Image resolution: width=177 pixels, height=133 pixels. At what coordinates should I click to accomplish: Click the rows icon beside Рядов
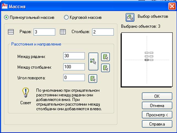tap(11, 32)
